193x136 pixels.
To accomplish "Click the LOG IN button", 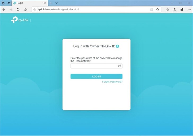I will tap(96, 76).
